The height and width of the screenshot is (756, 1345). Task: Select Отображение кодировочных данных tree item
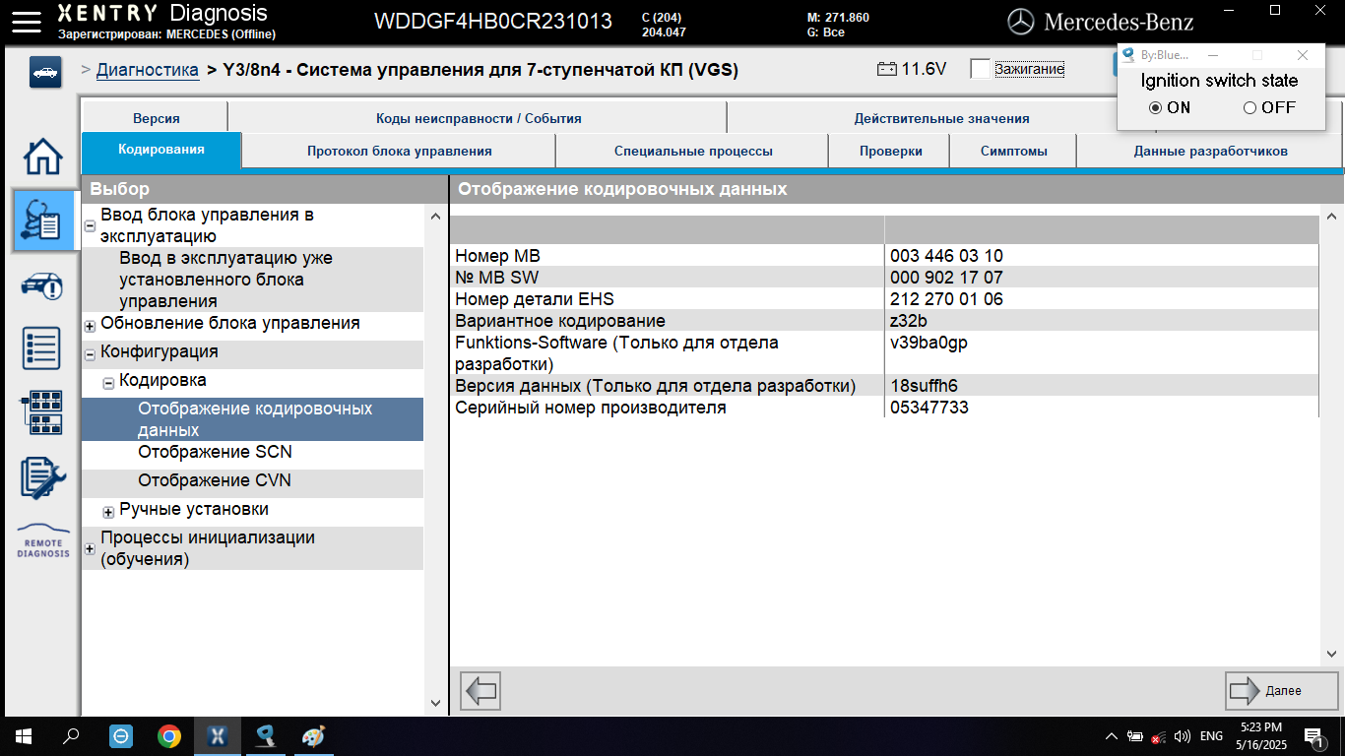[x=252, y=419]
